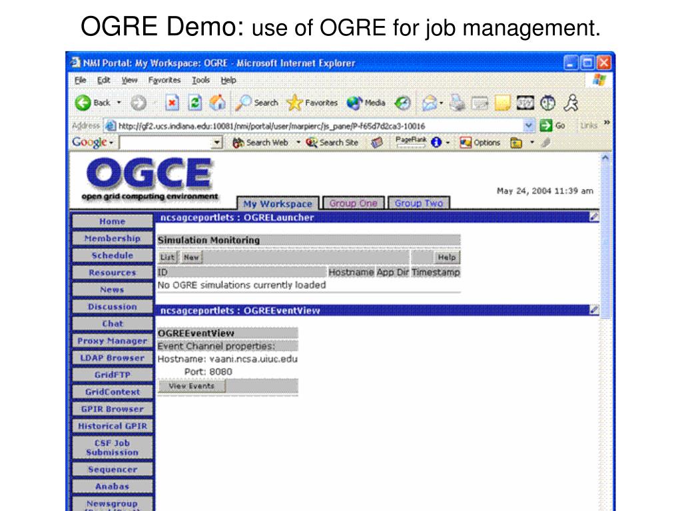Click the Hostname column header
Screen dimensions: 682x511
pyautogui.click(x=351, y=272)
